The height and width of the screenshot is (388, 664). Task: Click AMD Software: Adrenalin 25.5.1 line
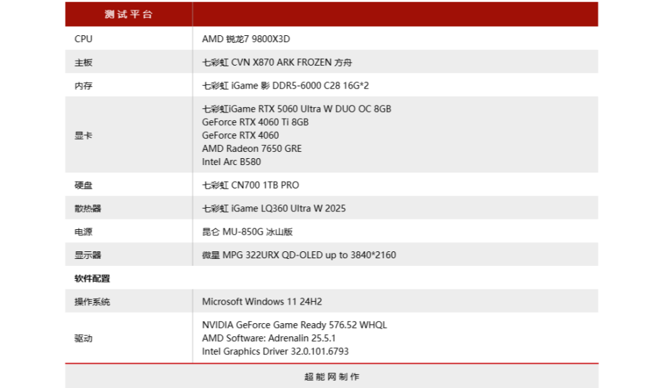(269, 338)
